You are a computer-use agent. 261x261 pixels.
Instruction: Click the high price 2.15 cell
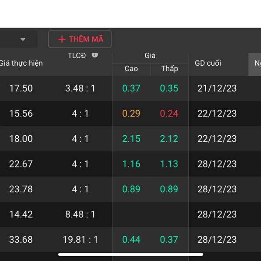(x=131, y=139)
